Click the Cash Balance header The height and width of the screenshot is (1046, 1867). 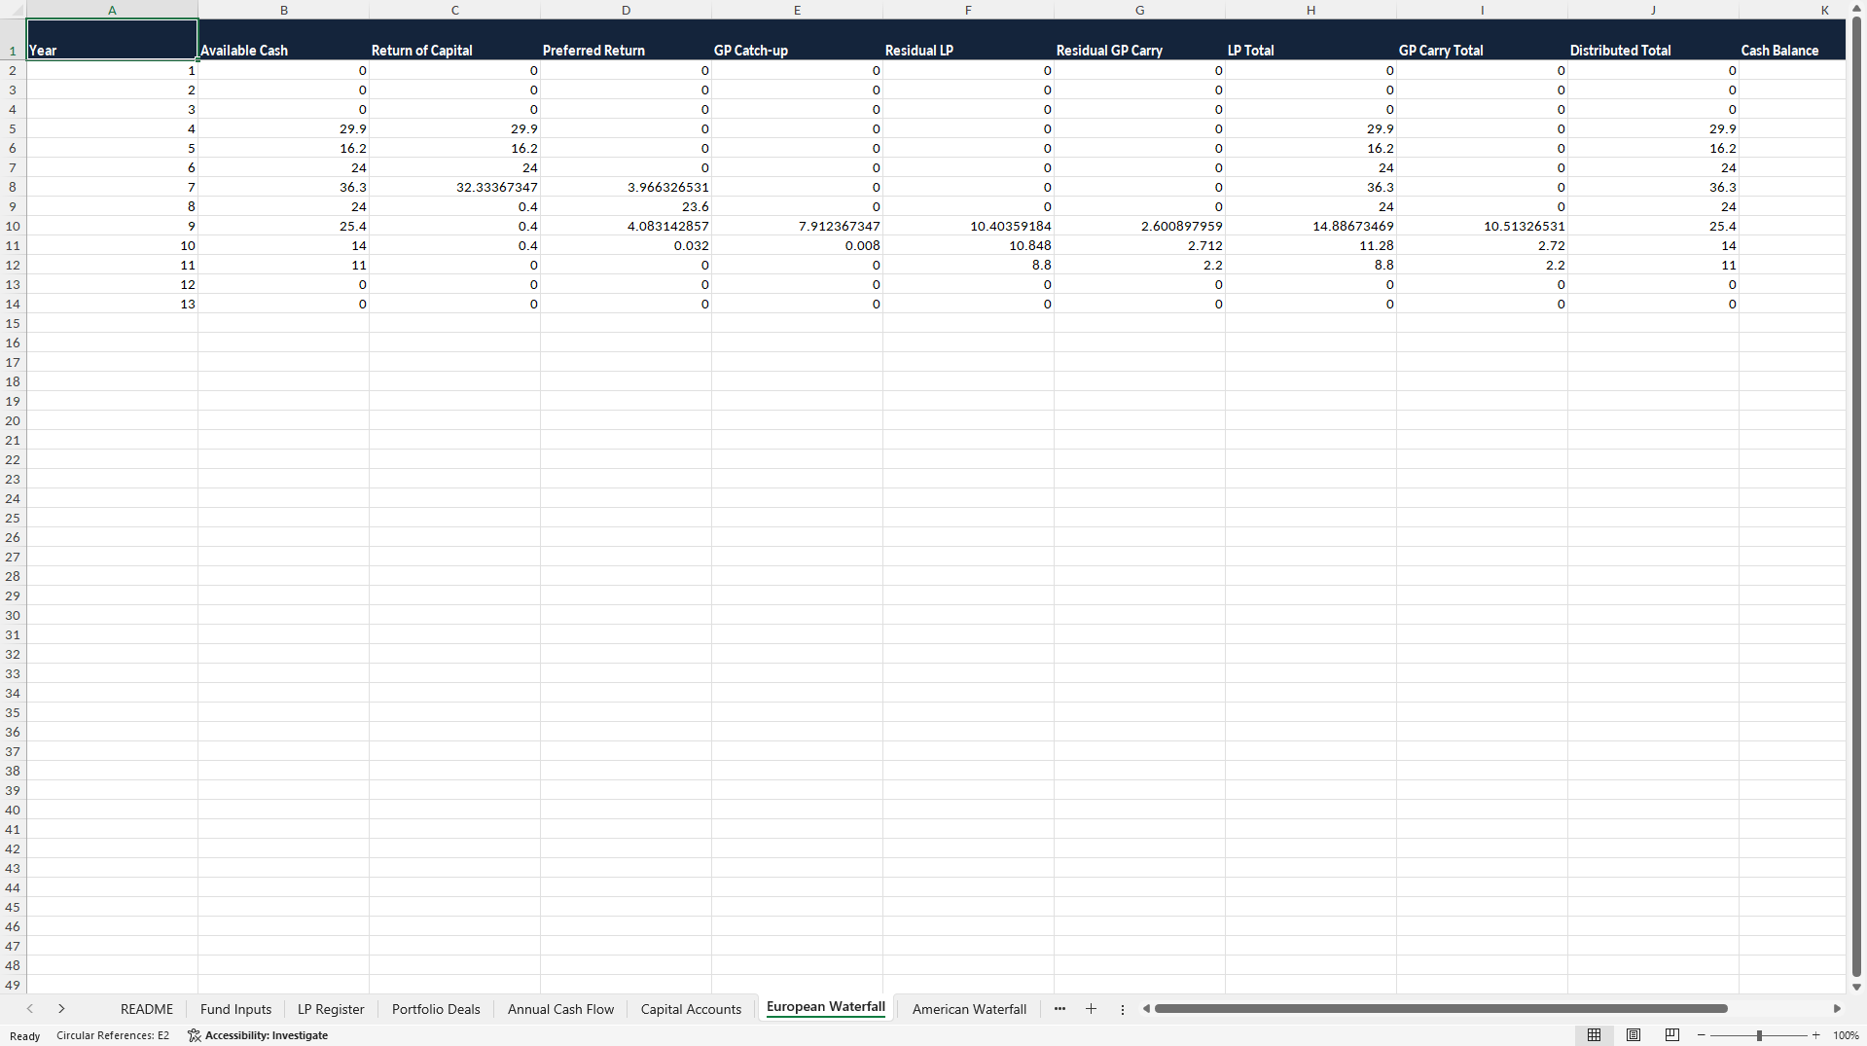tap(1792, 40)
